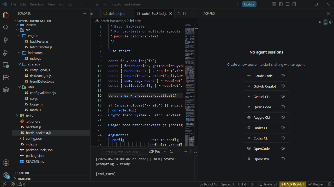Viewport: 334px width, 187px height.
Task: Click ACP RYZN3T status bar item
Action: tap(293, 184)
